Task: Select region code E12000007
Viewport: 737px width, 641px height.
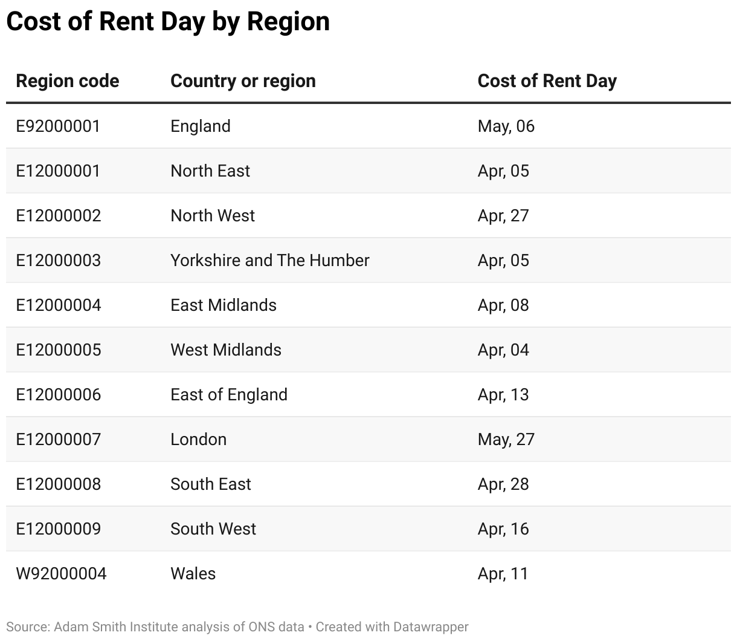Action: tap(58, 439)
